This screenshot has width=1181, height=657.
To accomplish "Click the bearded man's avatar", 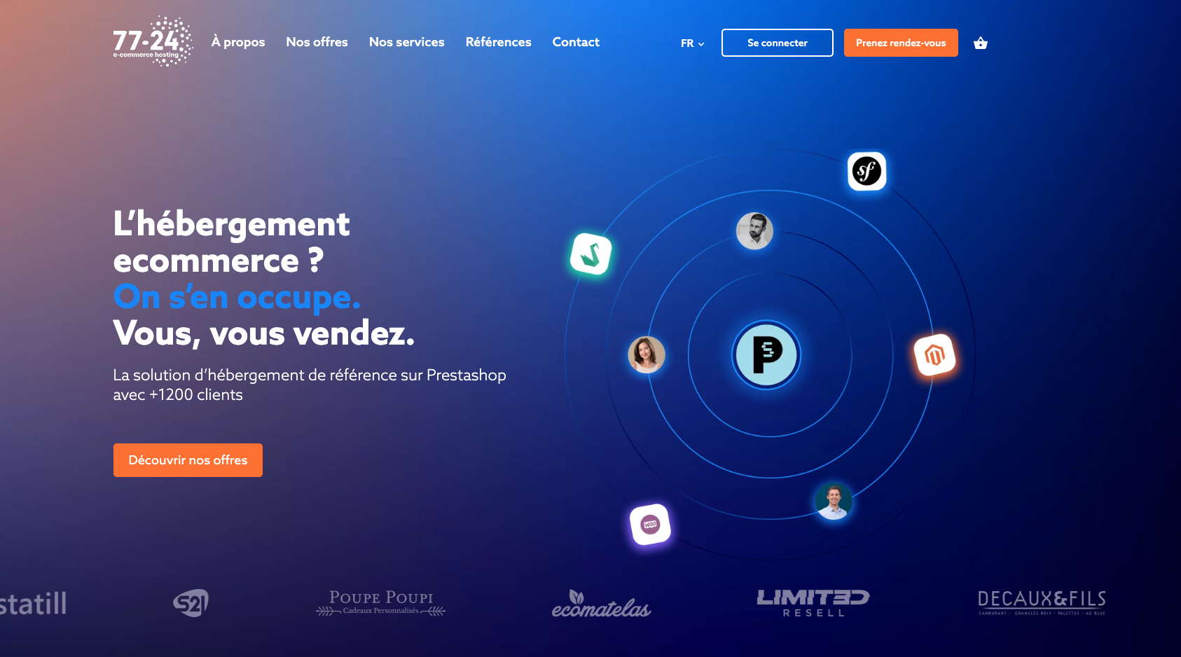I will 754,230.
